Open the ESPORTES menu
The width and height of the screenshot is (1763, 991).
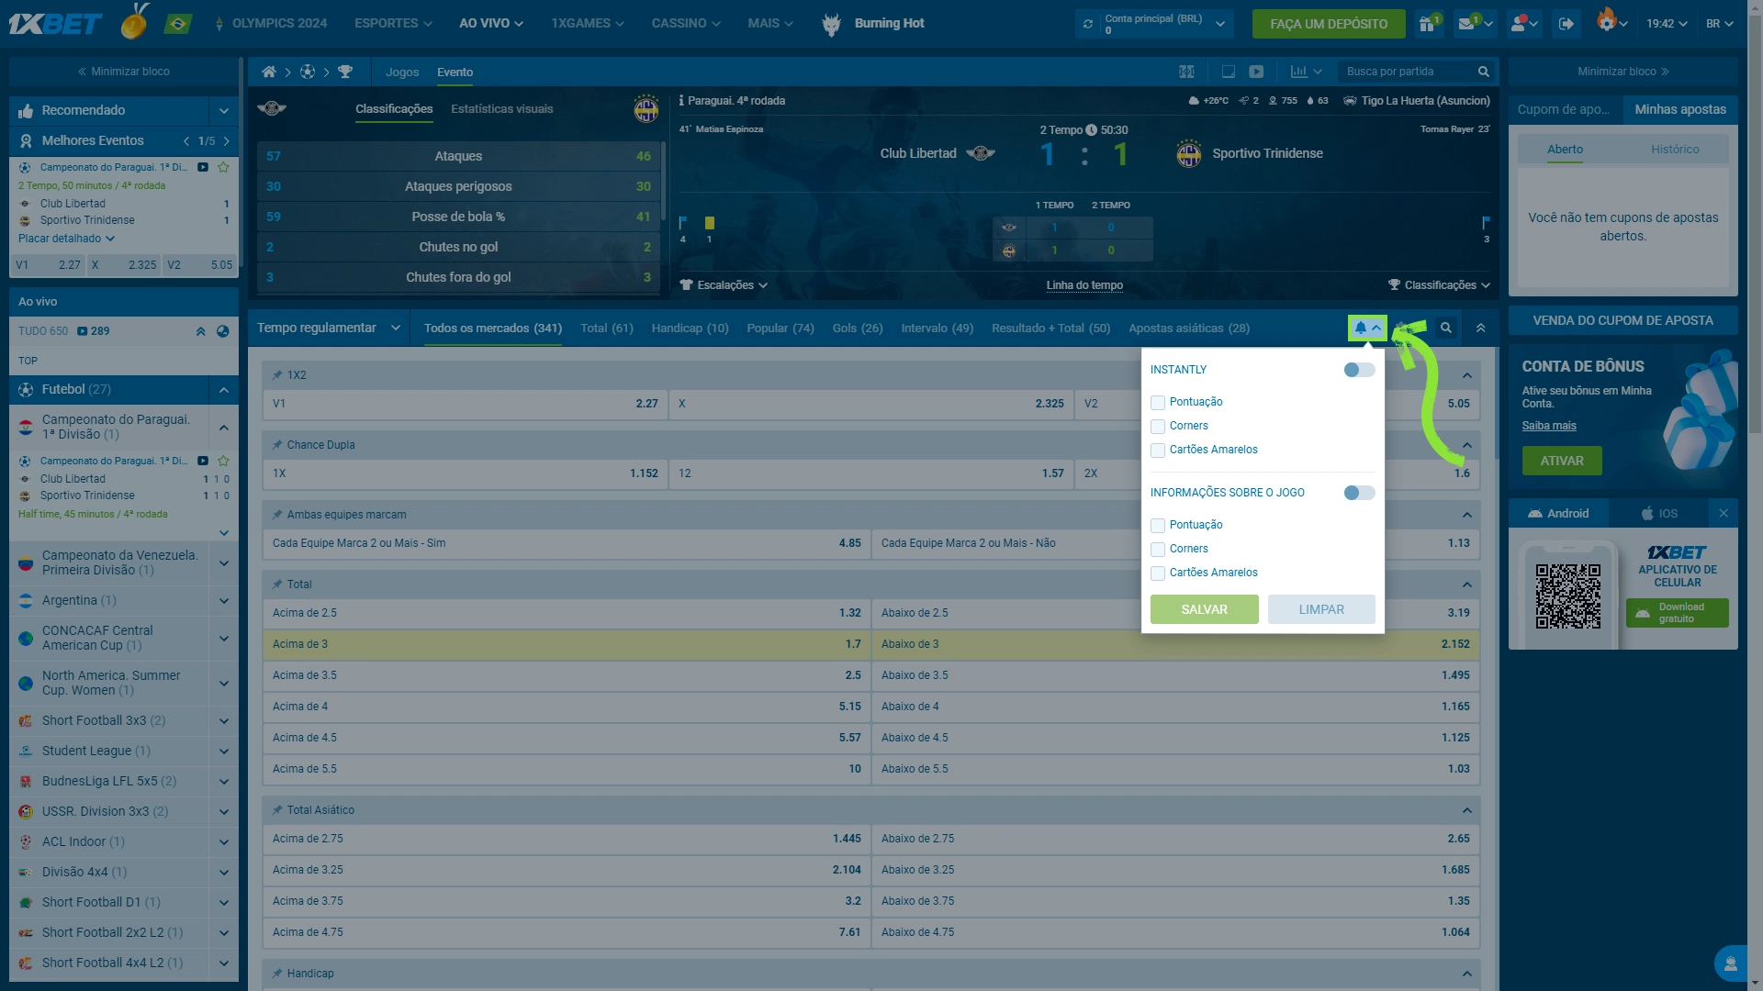point(393,24)
